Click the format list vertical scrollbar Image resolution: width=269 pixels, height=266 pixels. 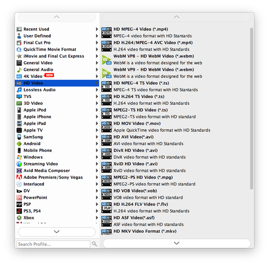[252, 107]
